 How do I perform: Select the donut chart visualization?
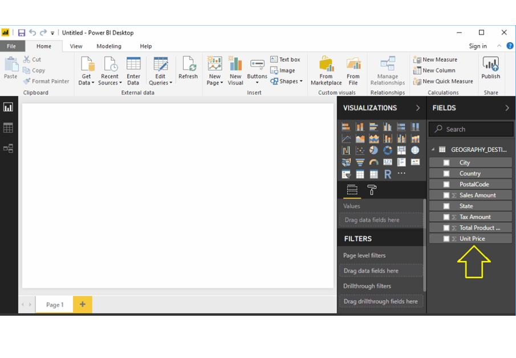(x=388, y=151)
